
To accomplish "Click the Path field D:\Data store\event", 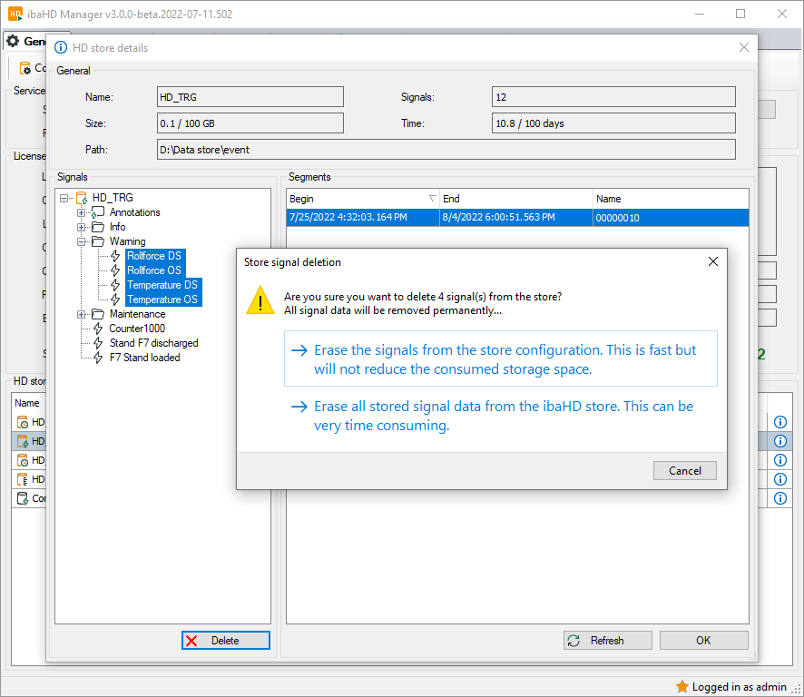I will pyautogui.click(x=446, y=149).
